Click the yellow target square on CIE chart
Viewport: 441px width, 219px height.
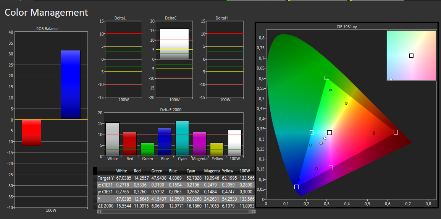coord(351,97)
